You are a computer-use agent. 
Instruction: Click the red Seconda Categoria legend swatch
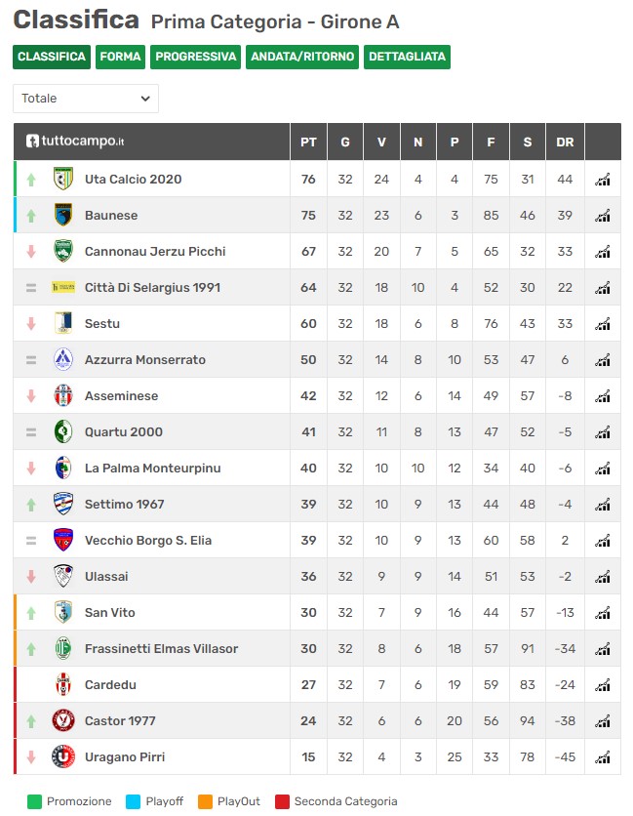pos(282,801)
